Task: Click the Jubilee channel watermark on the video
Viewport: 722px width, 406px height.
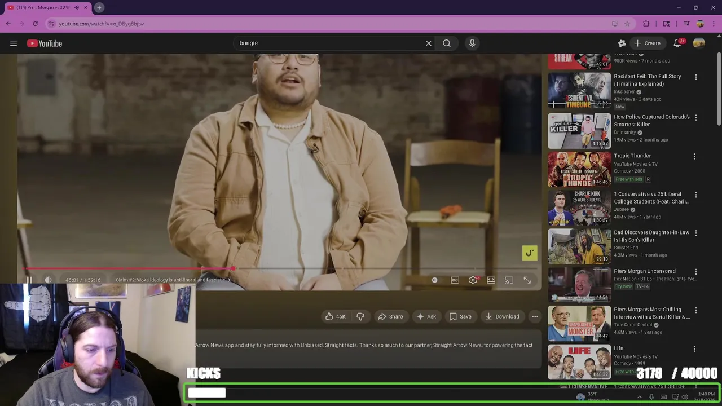Action: click(529, 253)
